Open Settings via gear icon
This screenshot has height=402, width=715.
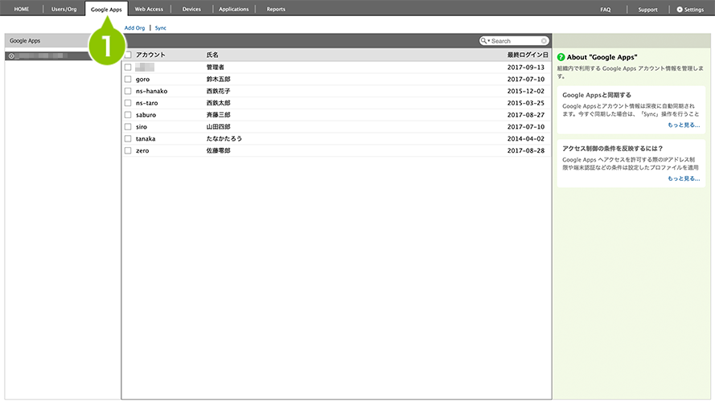click(x=680, y=9)
